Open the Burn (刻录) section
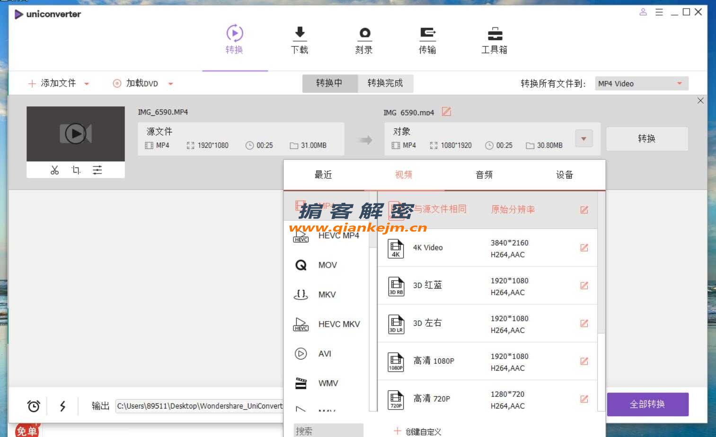 (x=364, y=40)
